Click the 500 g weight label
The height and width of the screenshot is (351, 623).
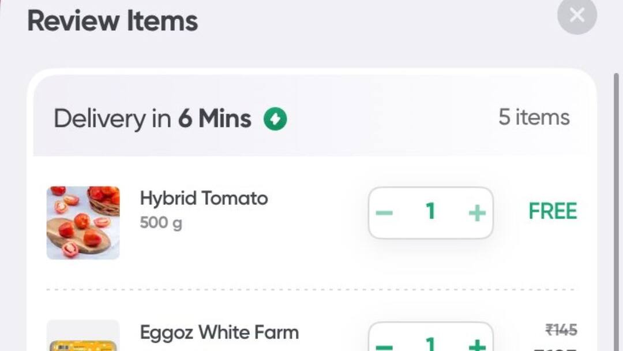[161, 223]
